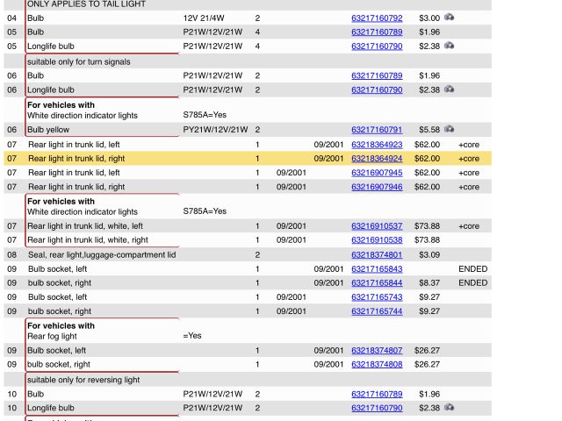This screenshot has width=562, height=421.
Task: Open part link 63216910538
Action: click(x=377, y=240)
